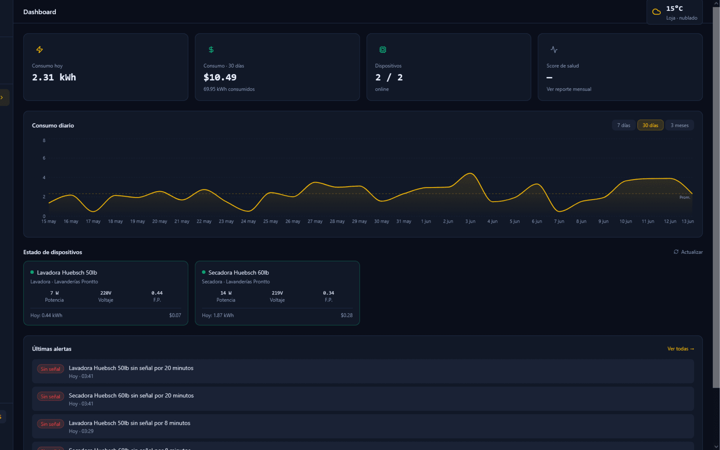Click Lavadora's 7 W power reading
720x450 pixels.
[54, 293]
